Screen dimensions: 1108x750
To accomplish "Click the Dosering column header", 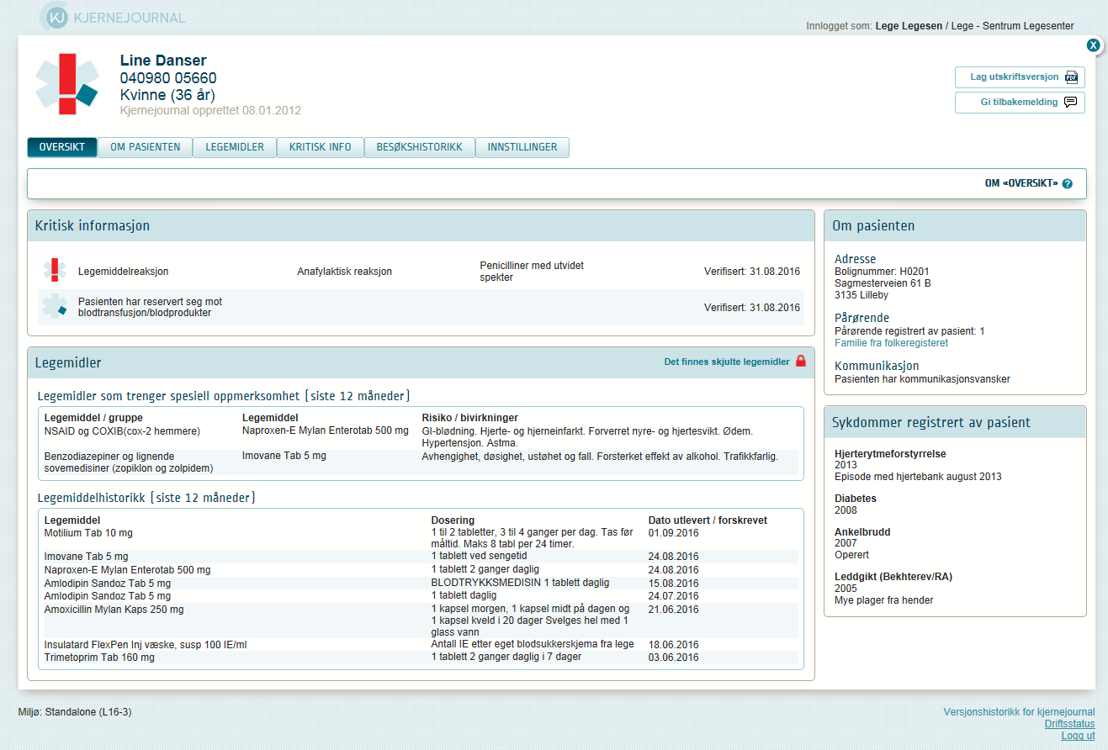I will 453,520.
